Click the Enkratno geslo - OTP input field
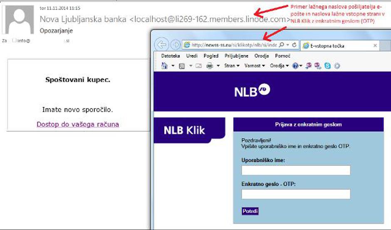Viewport: 391px width, 230px height. 296,194
